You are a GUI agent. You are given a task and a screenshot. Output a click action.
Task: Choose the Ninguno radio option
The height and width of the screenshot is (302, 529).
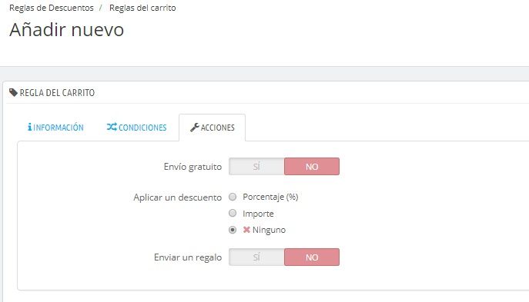pos(233,230)
